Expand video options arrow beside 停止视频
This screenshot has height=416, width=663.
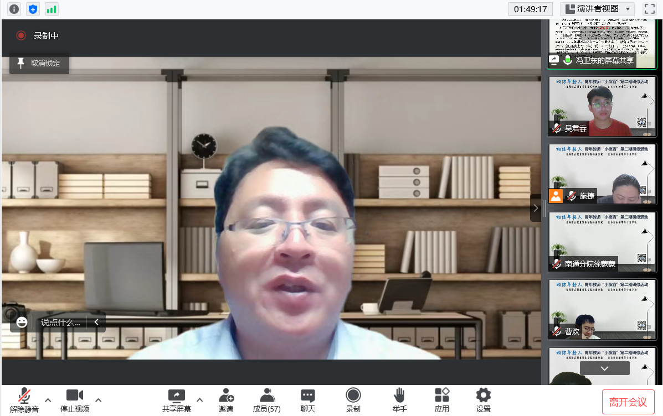coord(99,400)
